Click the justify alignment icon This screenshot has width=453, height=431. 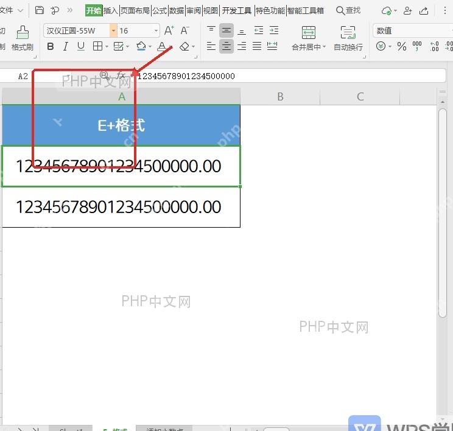point(257,46)
